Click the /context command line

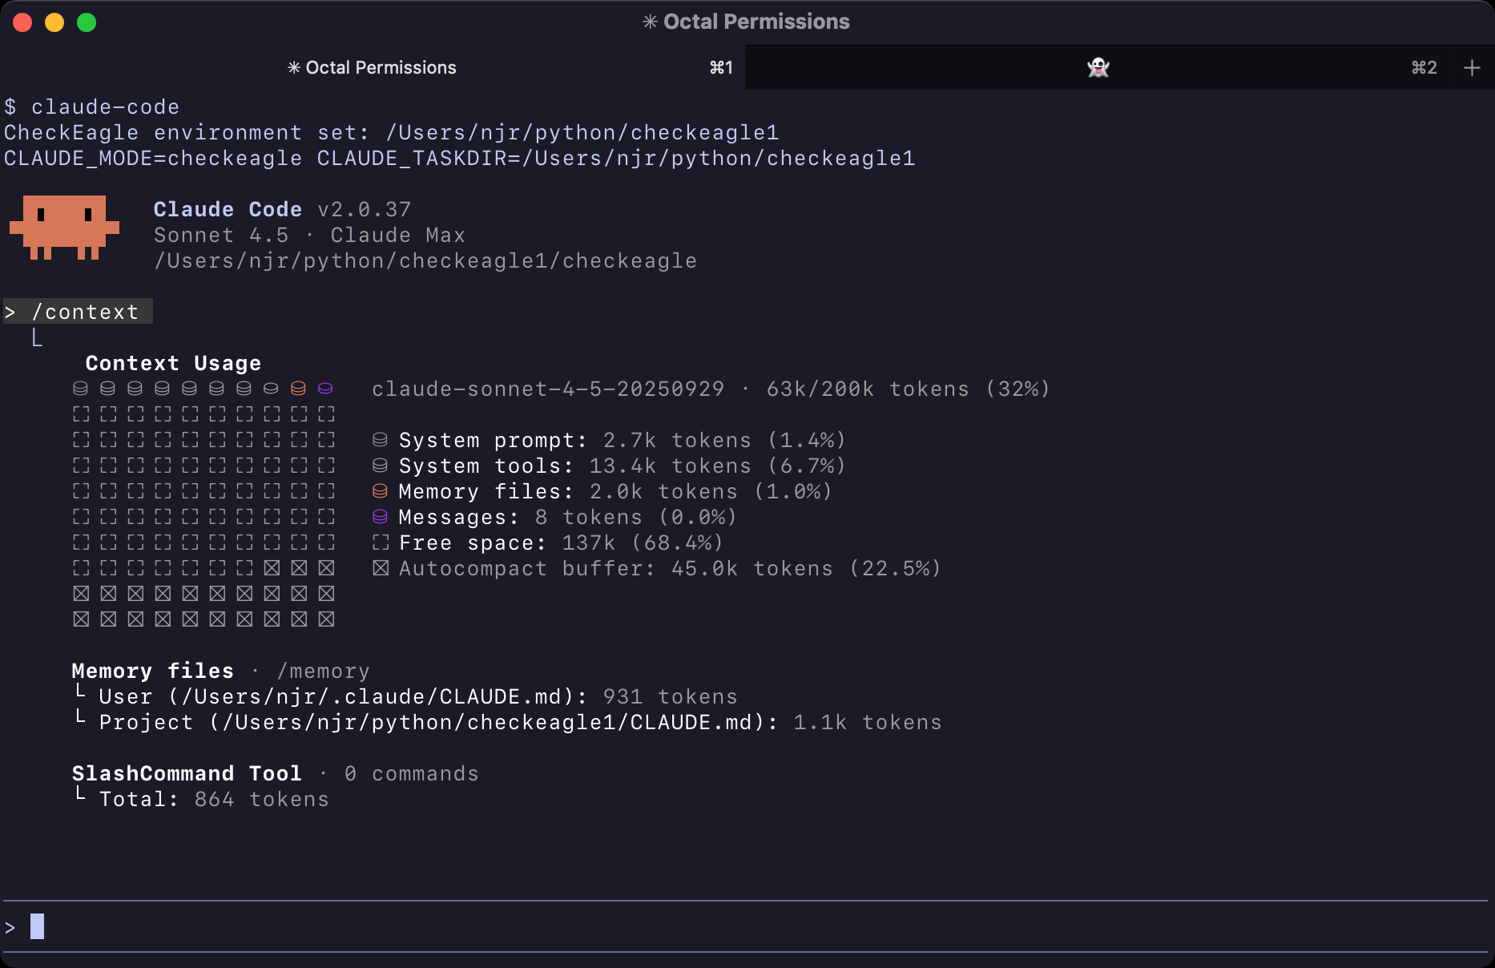[x=84, y=312]
